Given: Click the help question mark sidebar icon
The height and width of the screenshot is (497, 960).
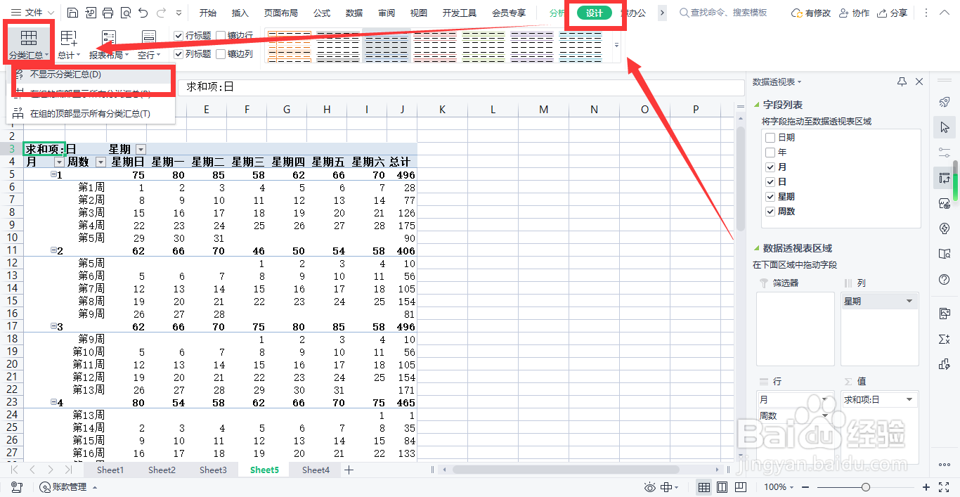Looking at the screenshot, I should pos(945,279).
